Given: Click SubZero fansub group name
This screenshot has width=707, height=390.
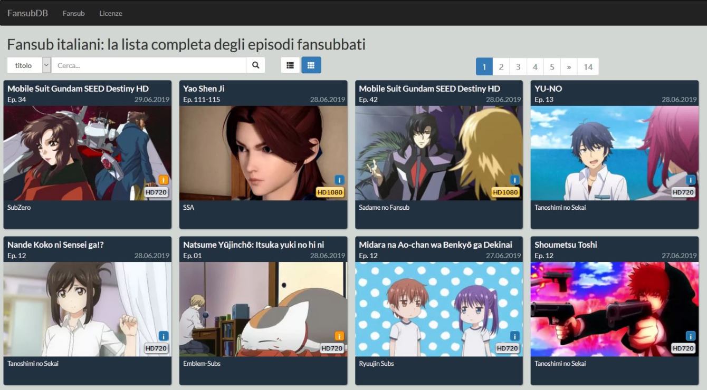Looking at the screenshot, I should (x=19, y=208).
